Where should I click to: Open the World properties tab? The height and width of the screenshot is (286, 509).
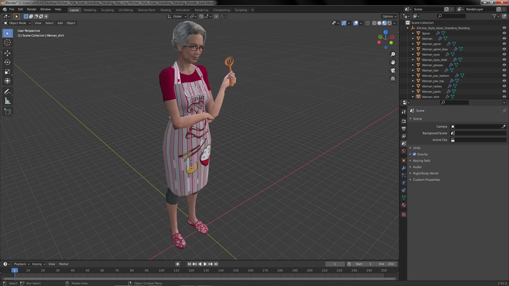click(x=404, y=151)
